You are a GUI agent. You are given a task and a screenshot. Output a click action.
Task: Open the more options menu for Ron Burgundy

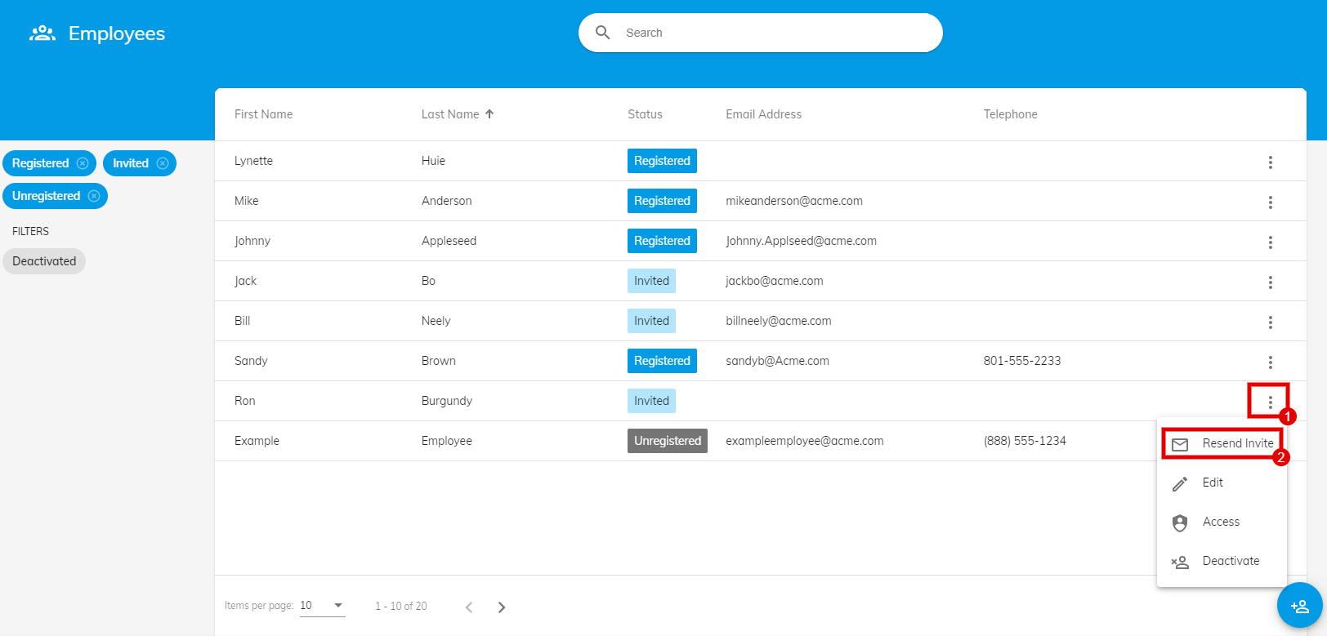point(1270,402)
